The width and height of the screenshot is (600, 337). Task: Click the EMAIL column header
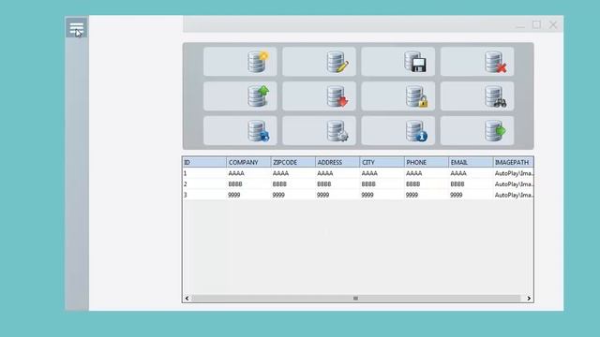point(471,162)
